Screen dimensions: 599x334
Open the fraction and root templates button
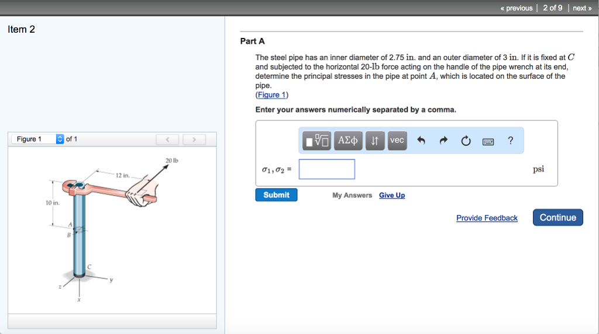pos(316,141)
